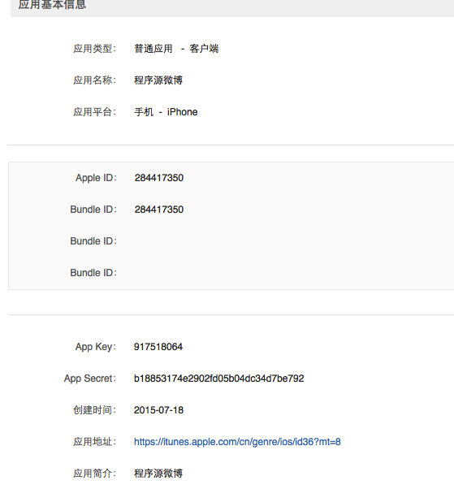
Task: Click the 应用类型 value 普通应用 - 客户端
Action: coord(176,49)
